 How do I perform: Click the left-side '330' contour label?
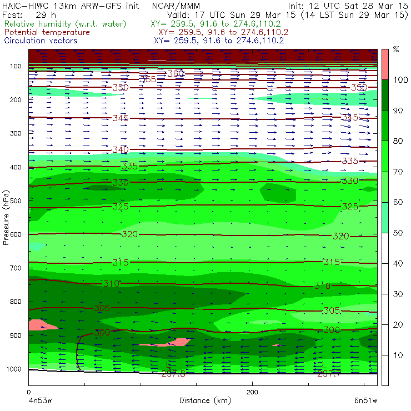[121, 182]
